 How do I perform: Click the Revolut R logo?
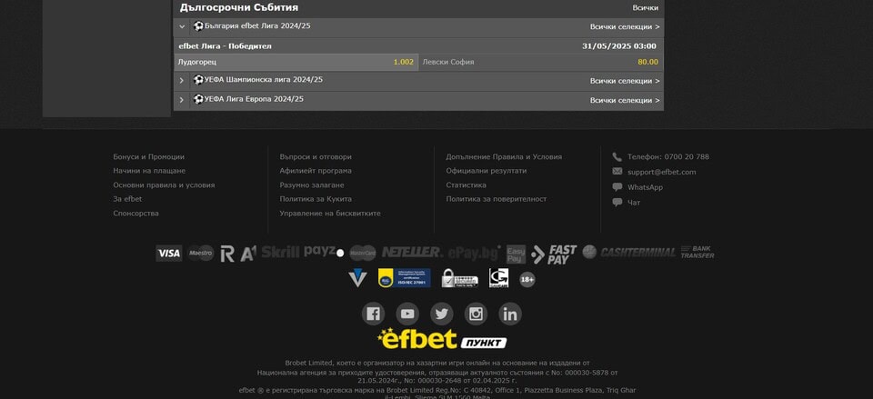tap(227, 254)
